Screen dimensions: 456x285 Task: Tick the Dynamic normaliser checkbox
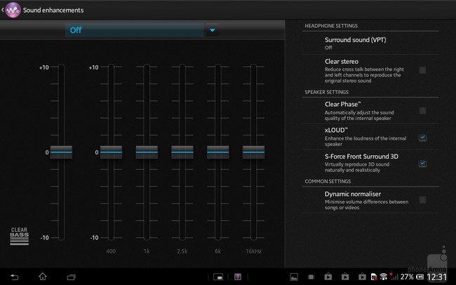[422, 200]
